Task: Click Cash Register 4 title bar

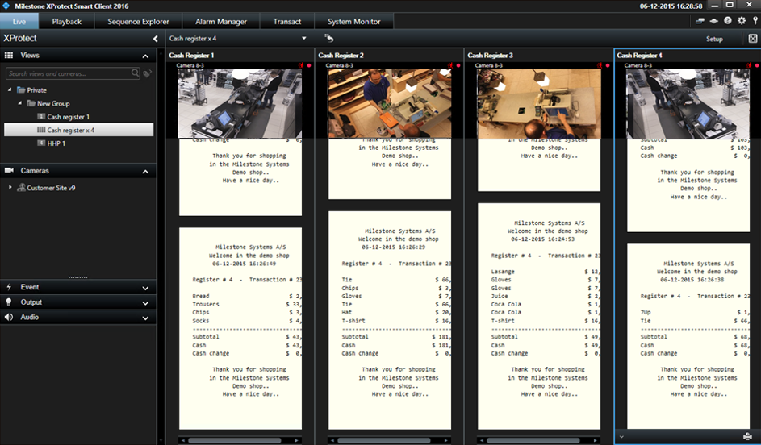Action: (688, 56)
